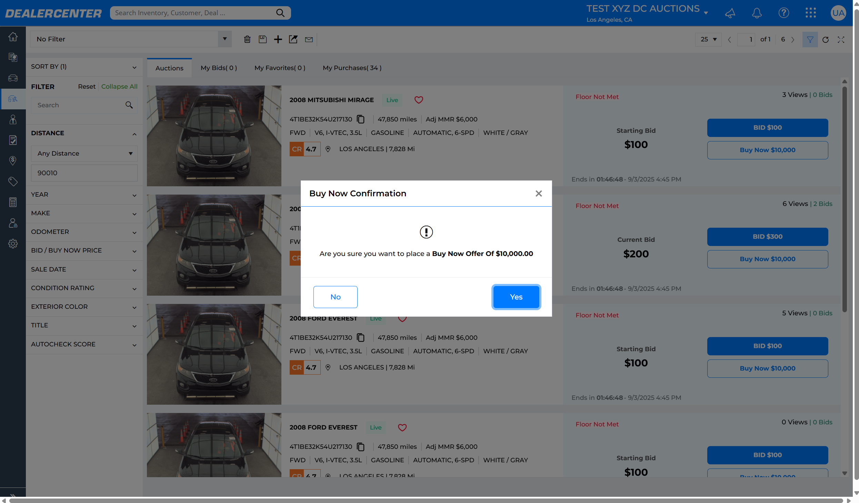Copy the Mitsubishi Mirage VIN

click(361, 119)
